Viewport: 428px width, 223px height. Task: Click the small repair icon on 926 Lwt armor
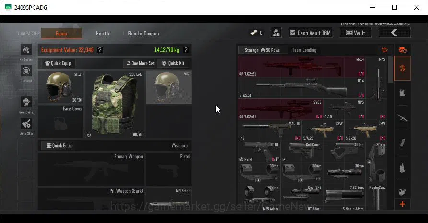click(89, 134)
